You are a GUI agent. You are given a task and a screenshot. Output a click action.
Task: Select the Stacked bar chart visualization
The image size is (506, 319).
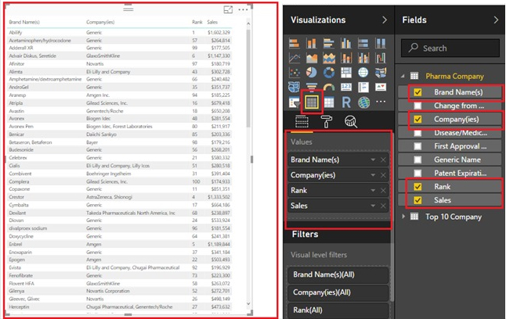(x=294, y=43)
